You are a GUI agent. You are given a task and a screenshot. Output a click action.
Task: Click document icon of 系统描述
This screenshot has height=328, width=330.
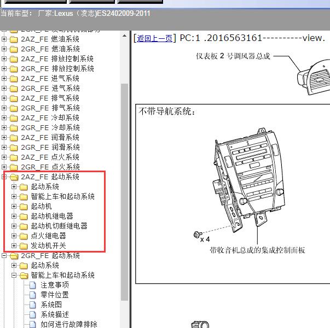click(x=33, y=315)
